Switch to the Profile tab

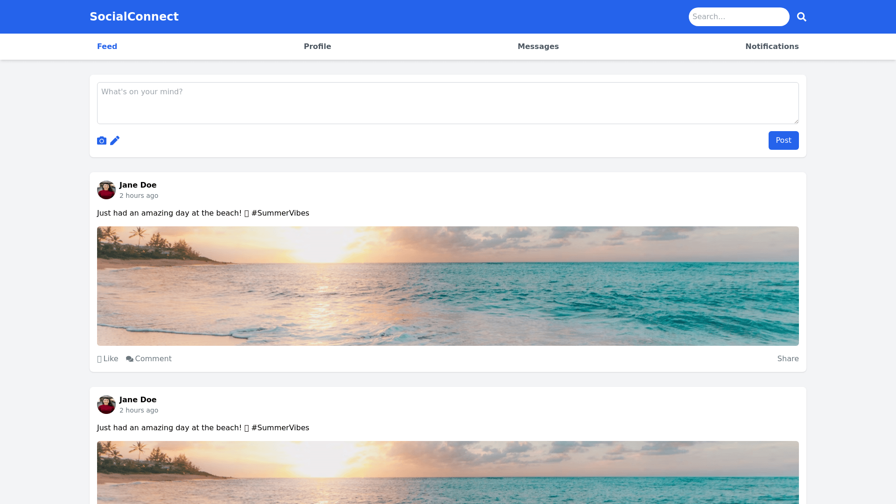(x=317, y=47)
